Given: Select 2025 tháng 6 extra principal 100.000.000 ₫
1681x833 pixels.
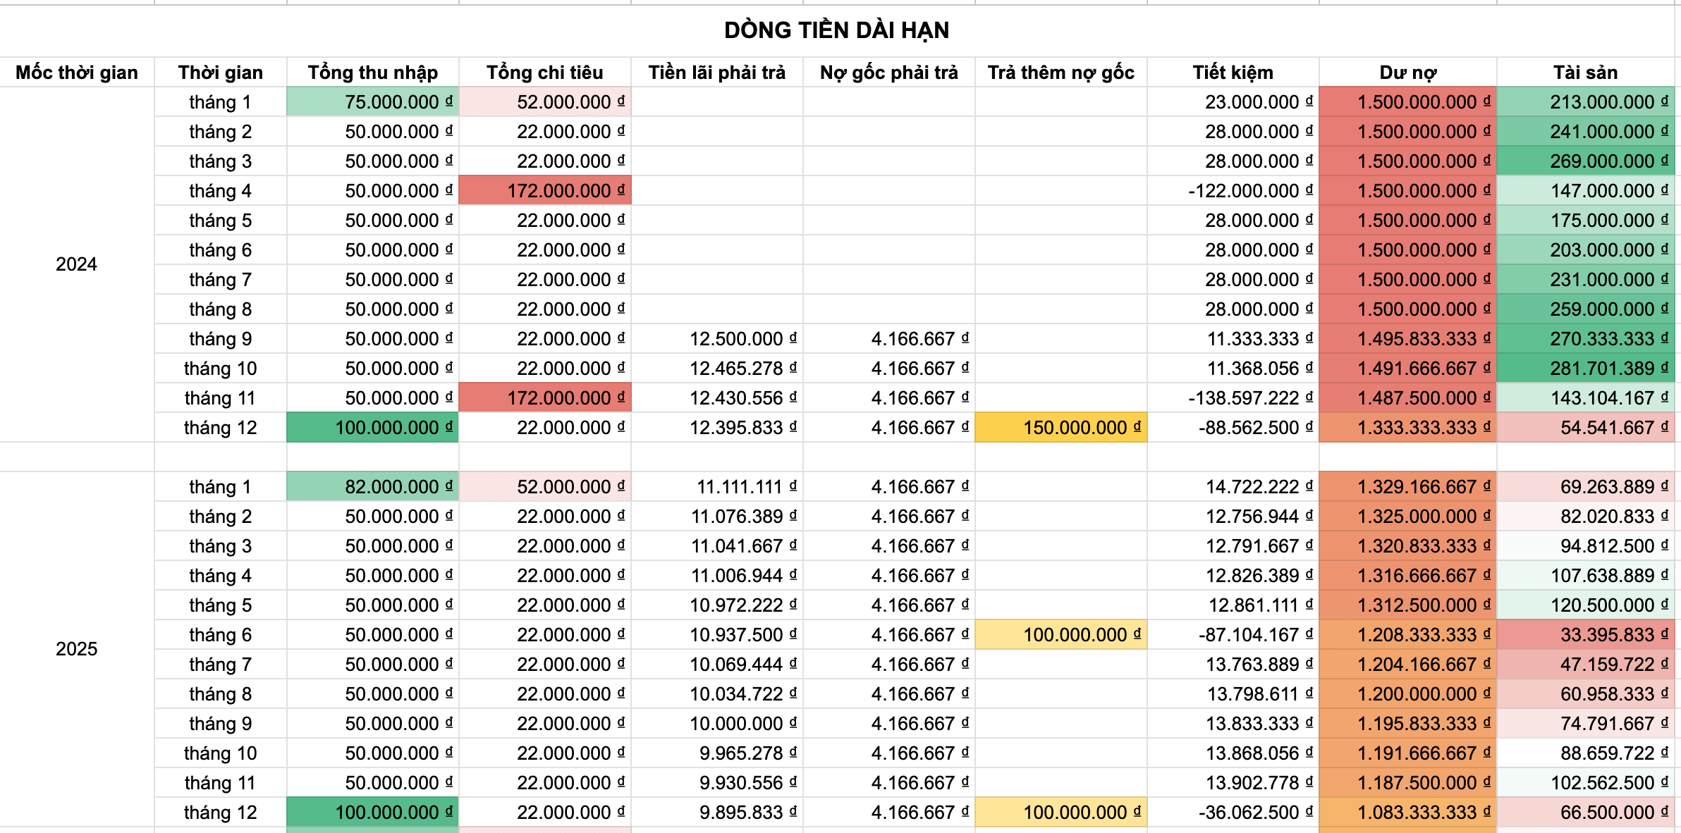Looking at the screenshot, I should tap(1060, 635).
